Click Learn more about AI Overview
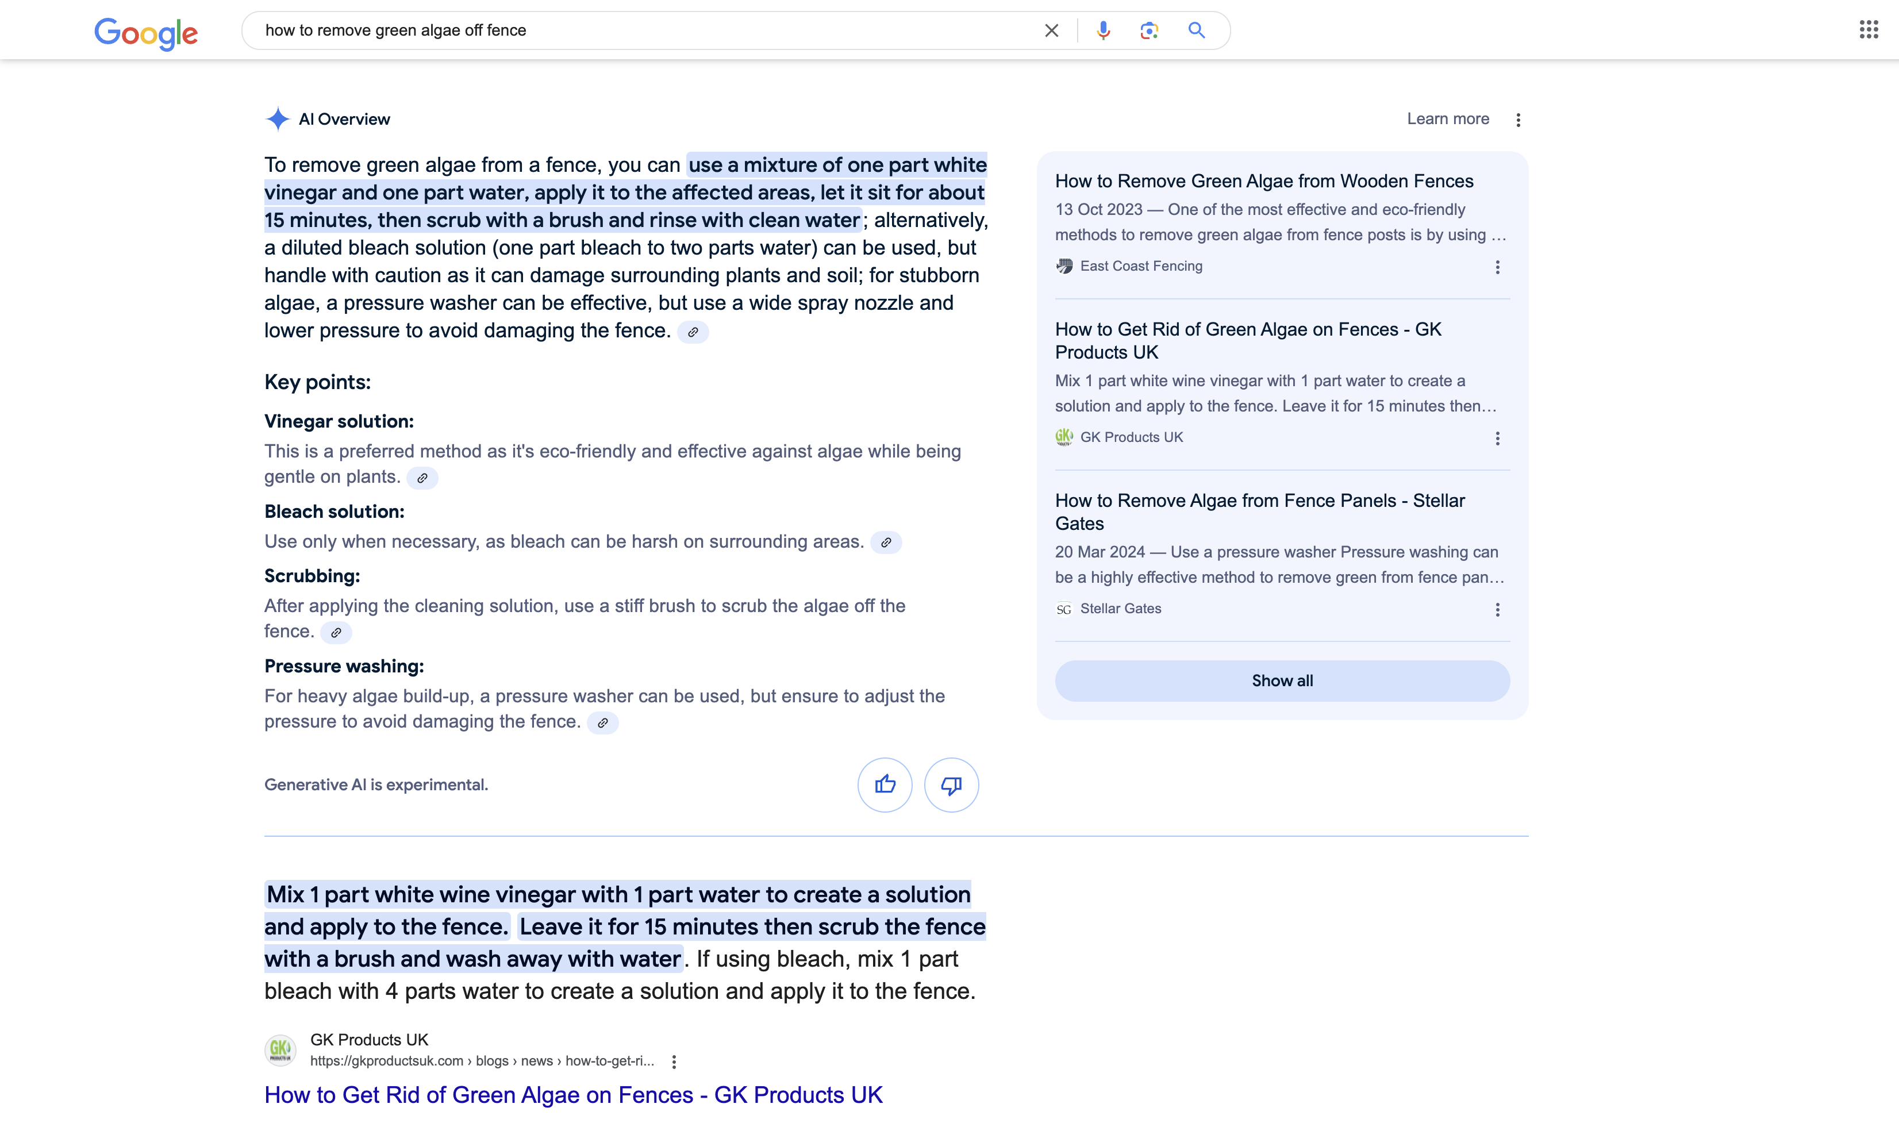The width and height of the screenshot is (1899, 1127). (x=1447, y=118)
